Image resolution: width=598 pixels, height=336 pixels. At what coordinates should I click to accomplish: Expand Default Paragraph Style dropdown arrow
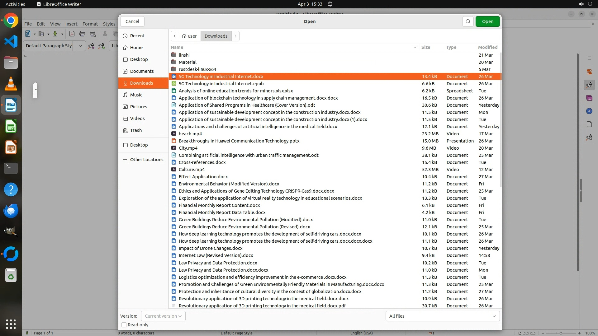coord(80,46)
